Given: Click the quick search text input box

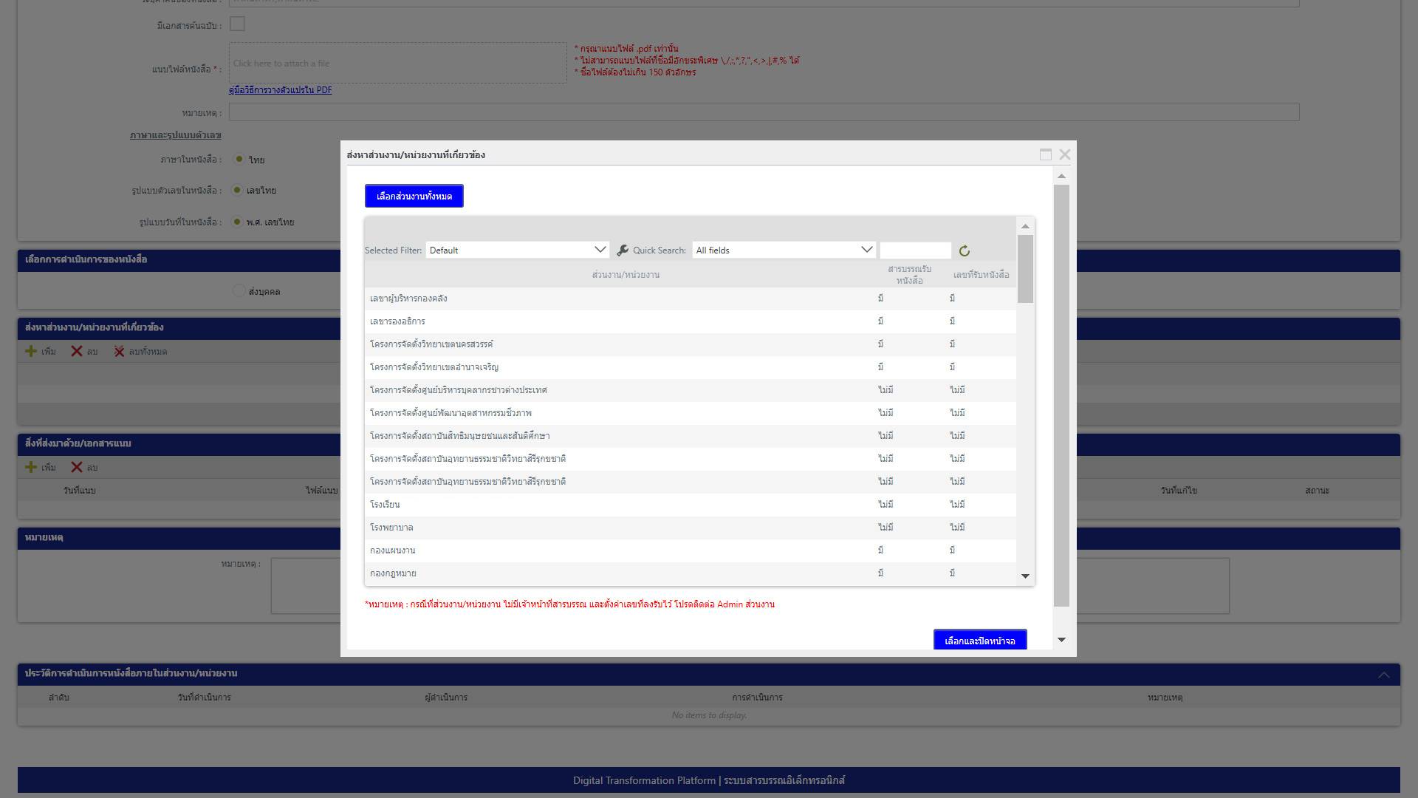Looking at the screenshot, I should pyautogui.click(x=915, y=250).
